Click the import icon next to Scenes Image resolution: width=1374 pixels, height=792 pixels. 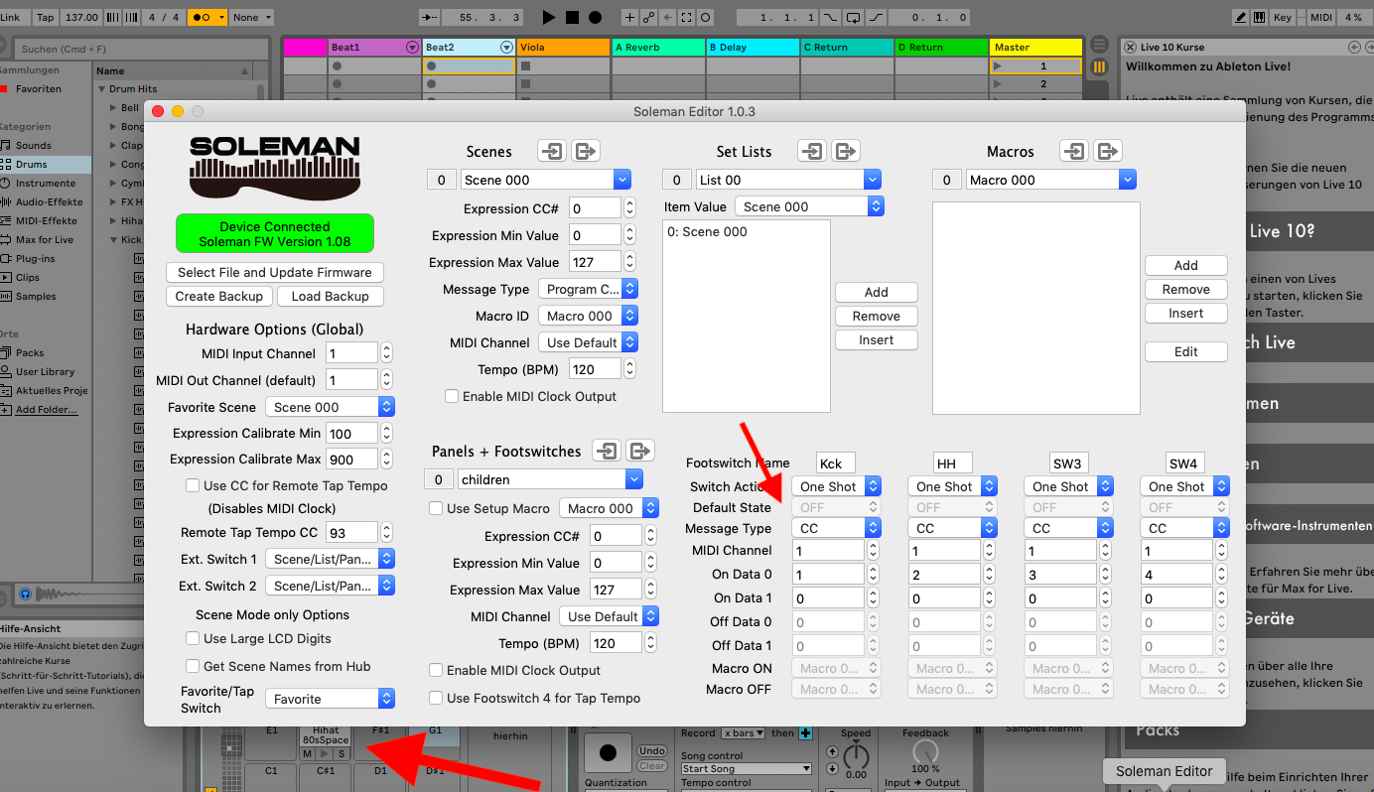coord(552,151)
